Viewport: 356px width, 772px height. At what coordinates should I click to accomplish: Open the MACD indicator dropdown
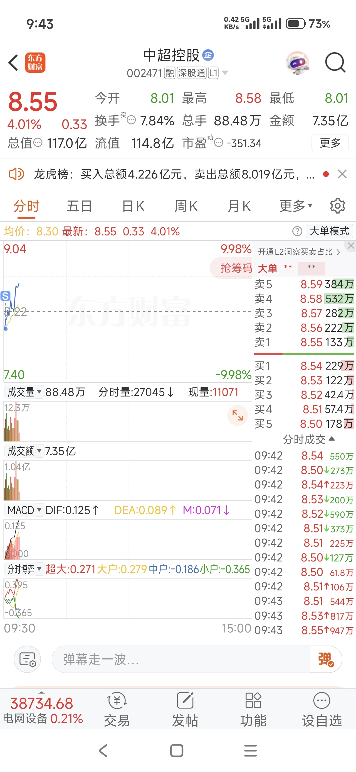tap(24, 510)
